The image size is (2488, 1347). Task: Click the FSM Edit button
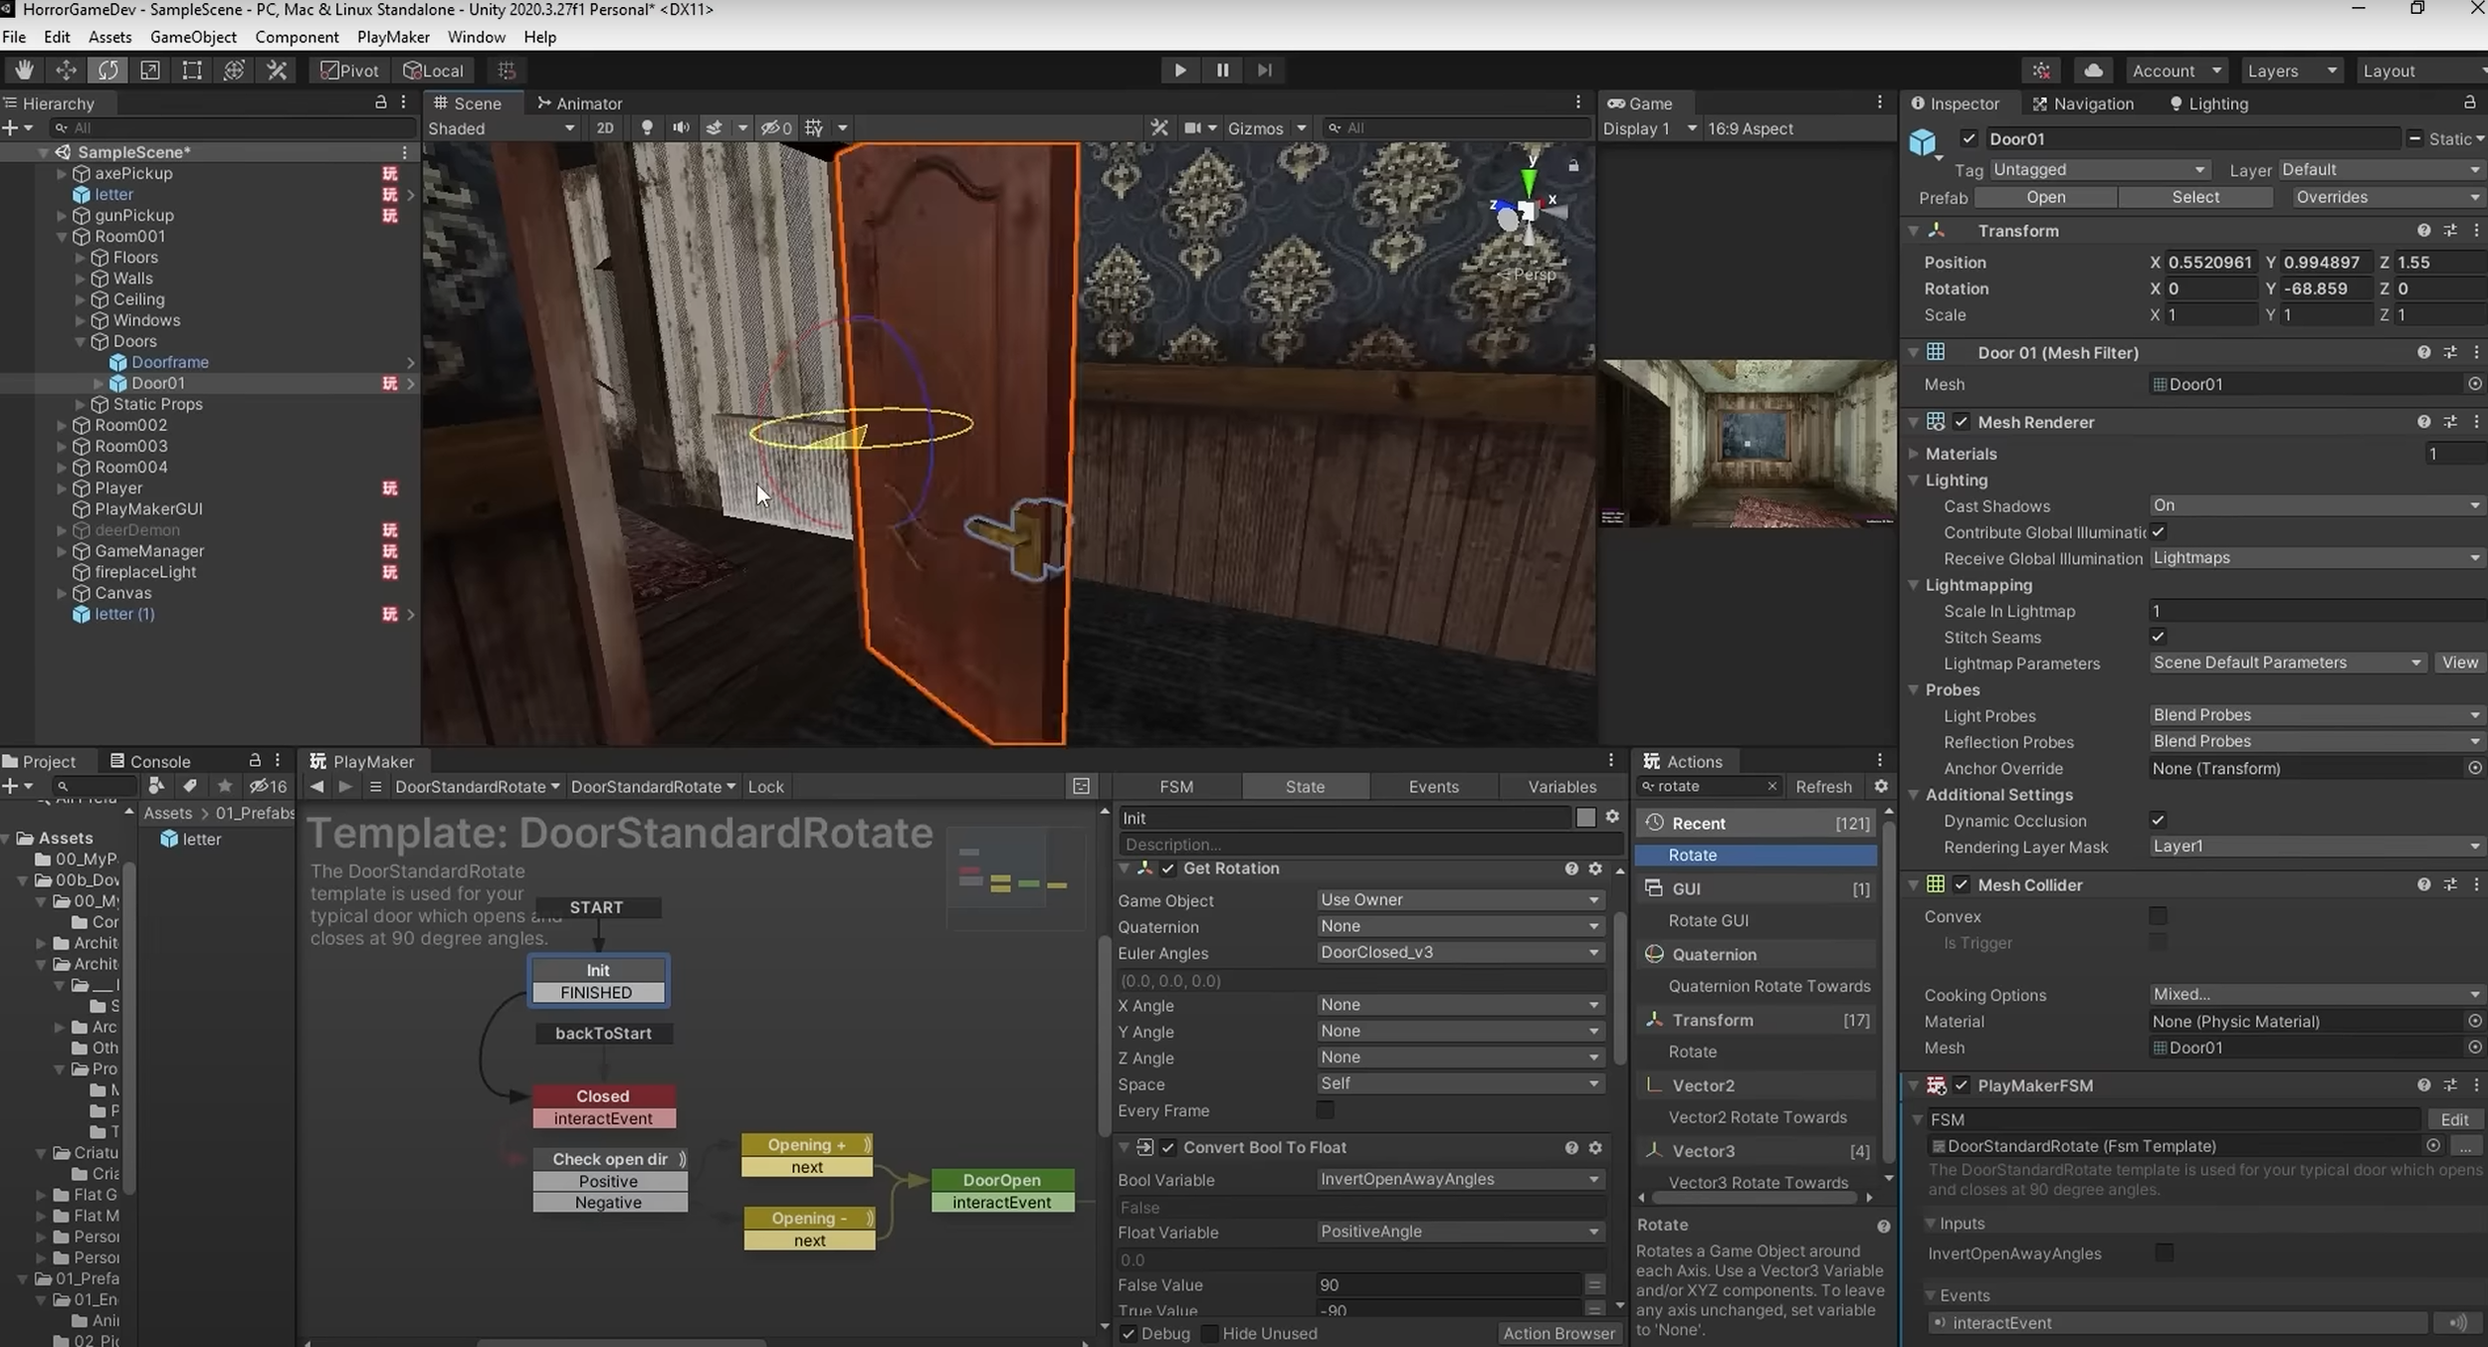(2453, 1119)
